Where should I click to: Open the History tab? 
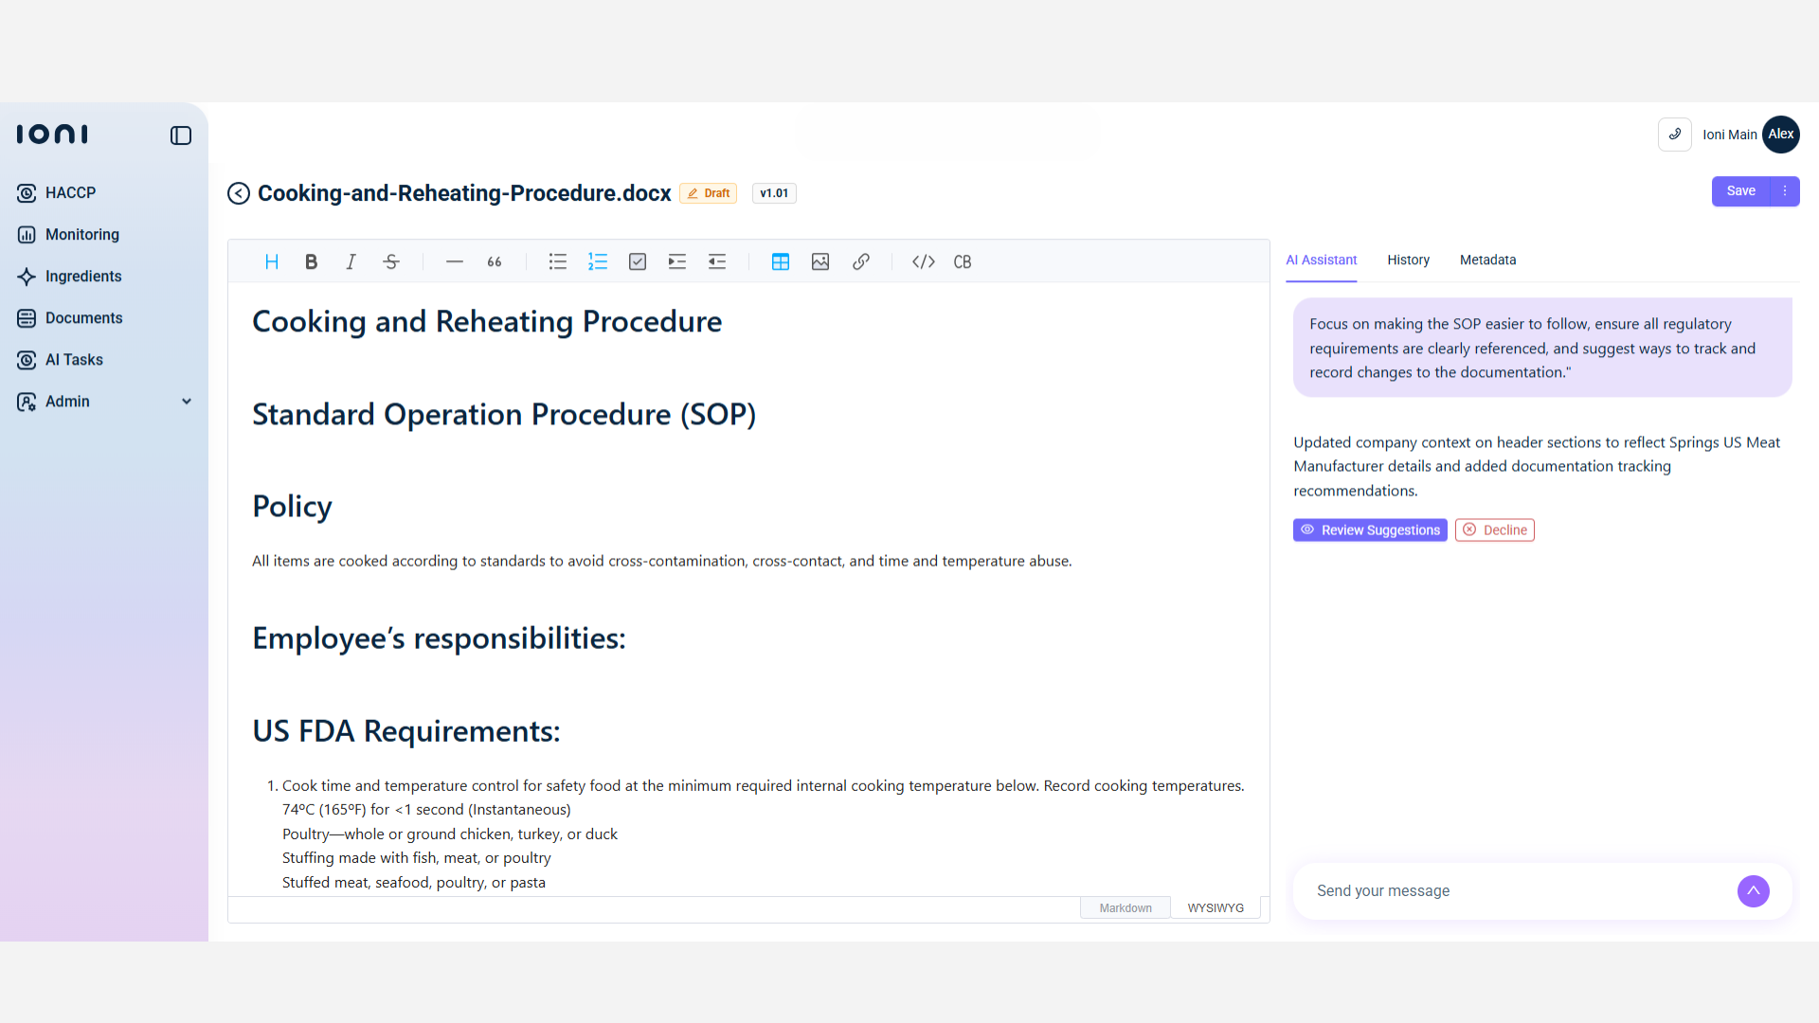1408,260
